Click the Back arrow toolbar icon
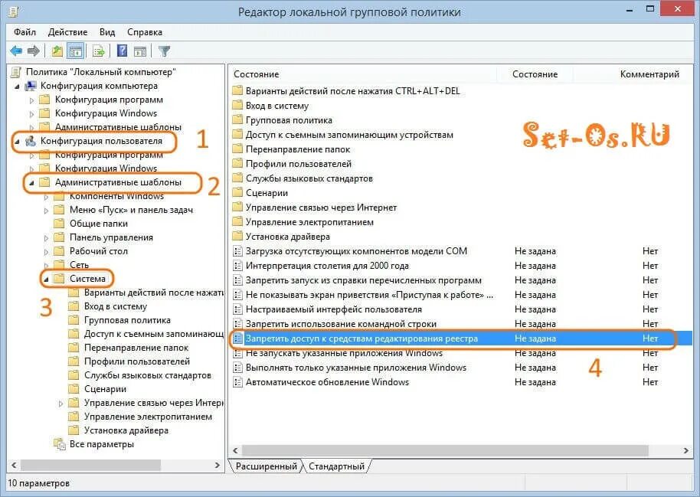 click(17, 51)
